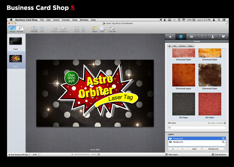
Task: Click the Avery 5881 label
Action: 95,150
